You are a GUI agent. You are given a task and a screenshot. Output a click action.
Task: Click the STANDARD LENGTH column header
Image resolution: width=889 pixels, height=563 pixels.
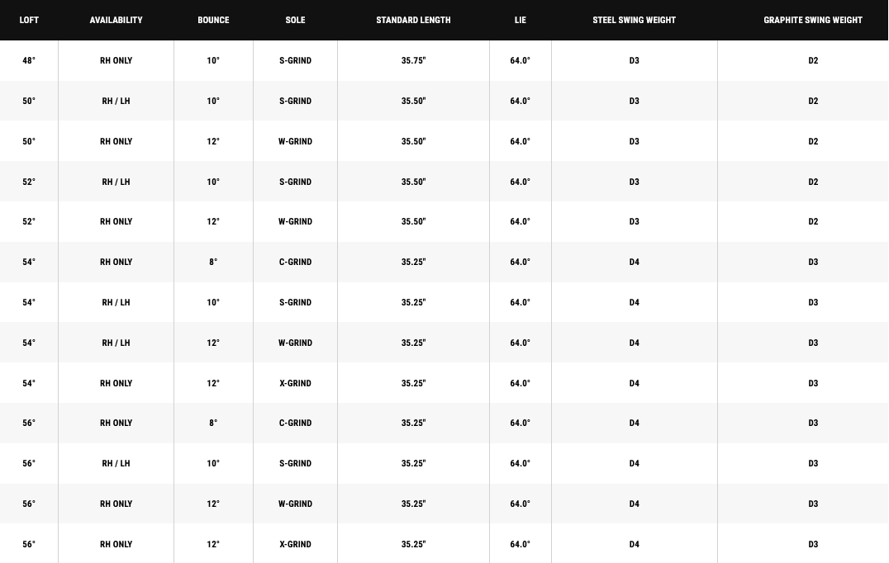click(413, 20)
